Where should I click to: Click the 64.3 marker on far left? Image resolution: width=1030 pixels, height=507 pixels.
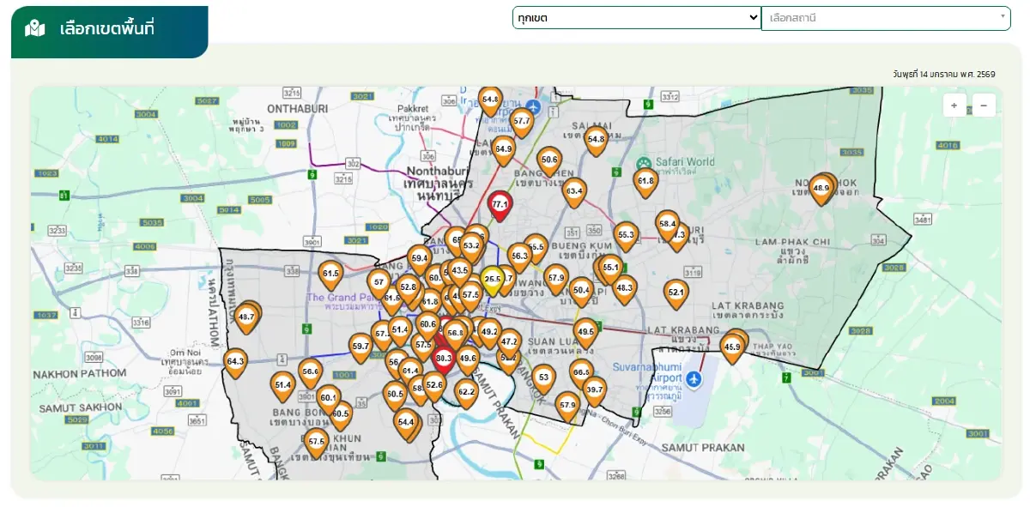235,362
